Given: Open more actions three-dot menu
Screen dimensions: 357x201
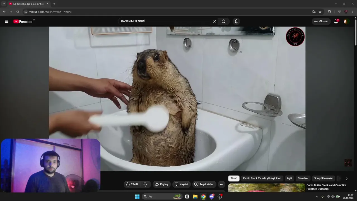Looking at the screenshot, I should coord(221,184).
